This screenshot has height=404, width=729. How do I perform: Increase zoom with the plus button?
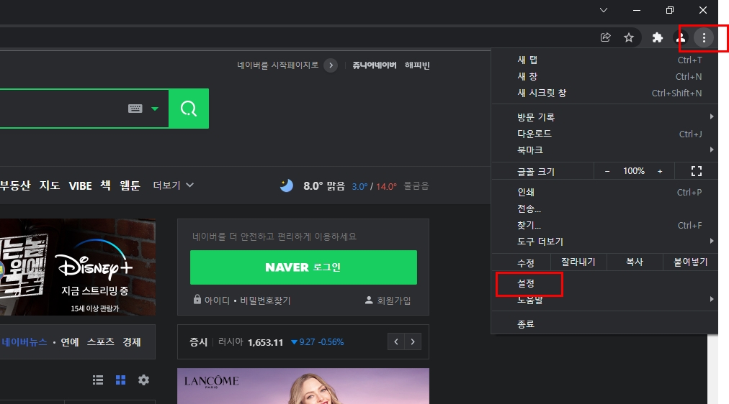point(660,171)
